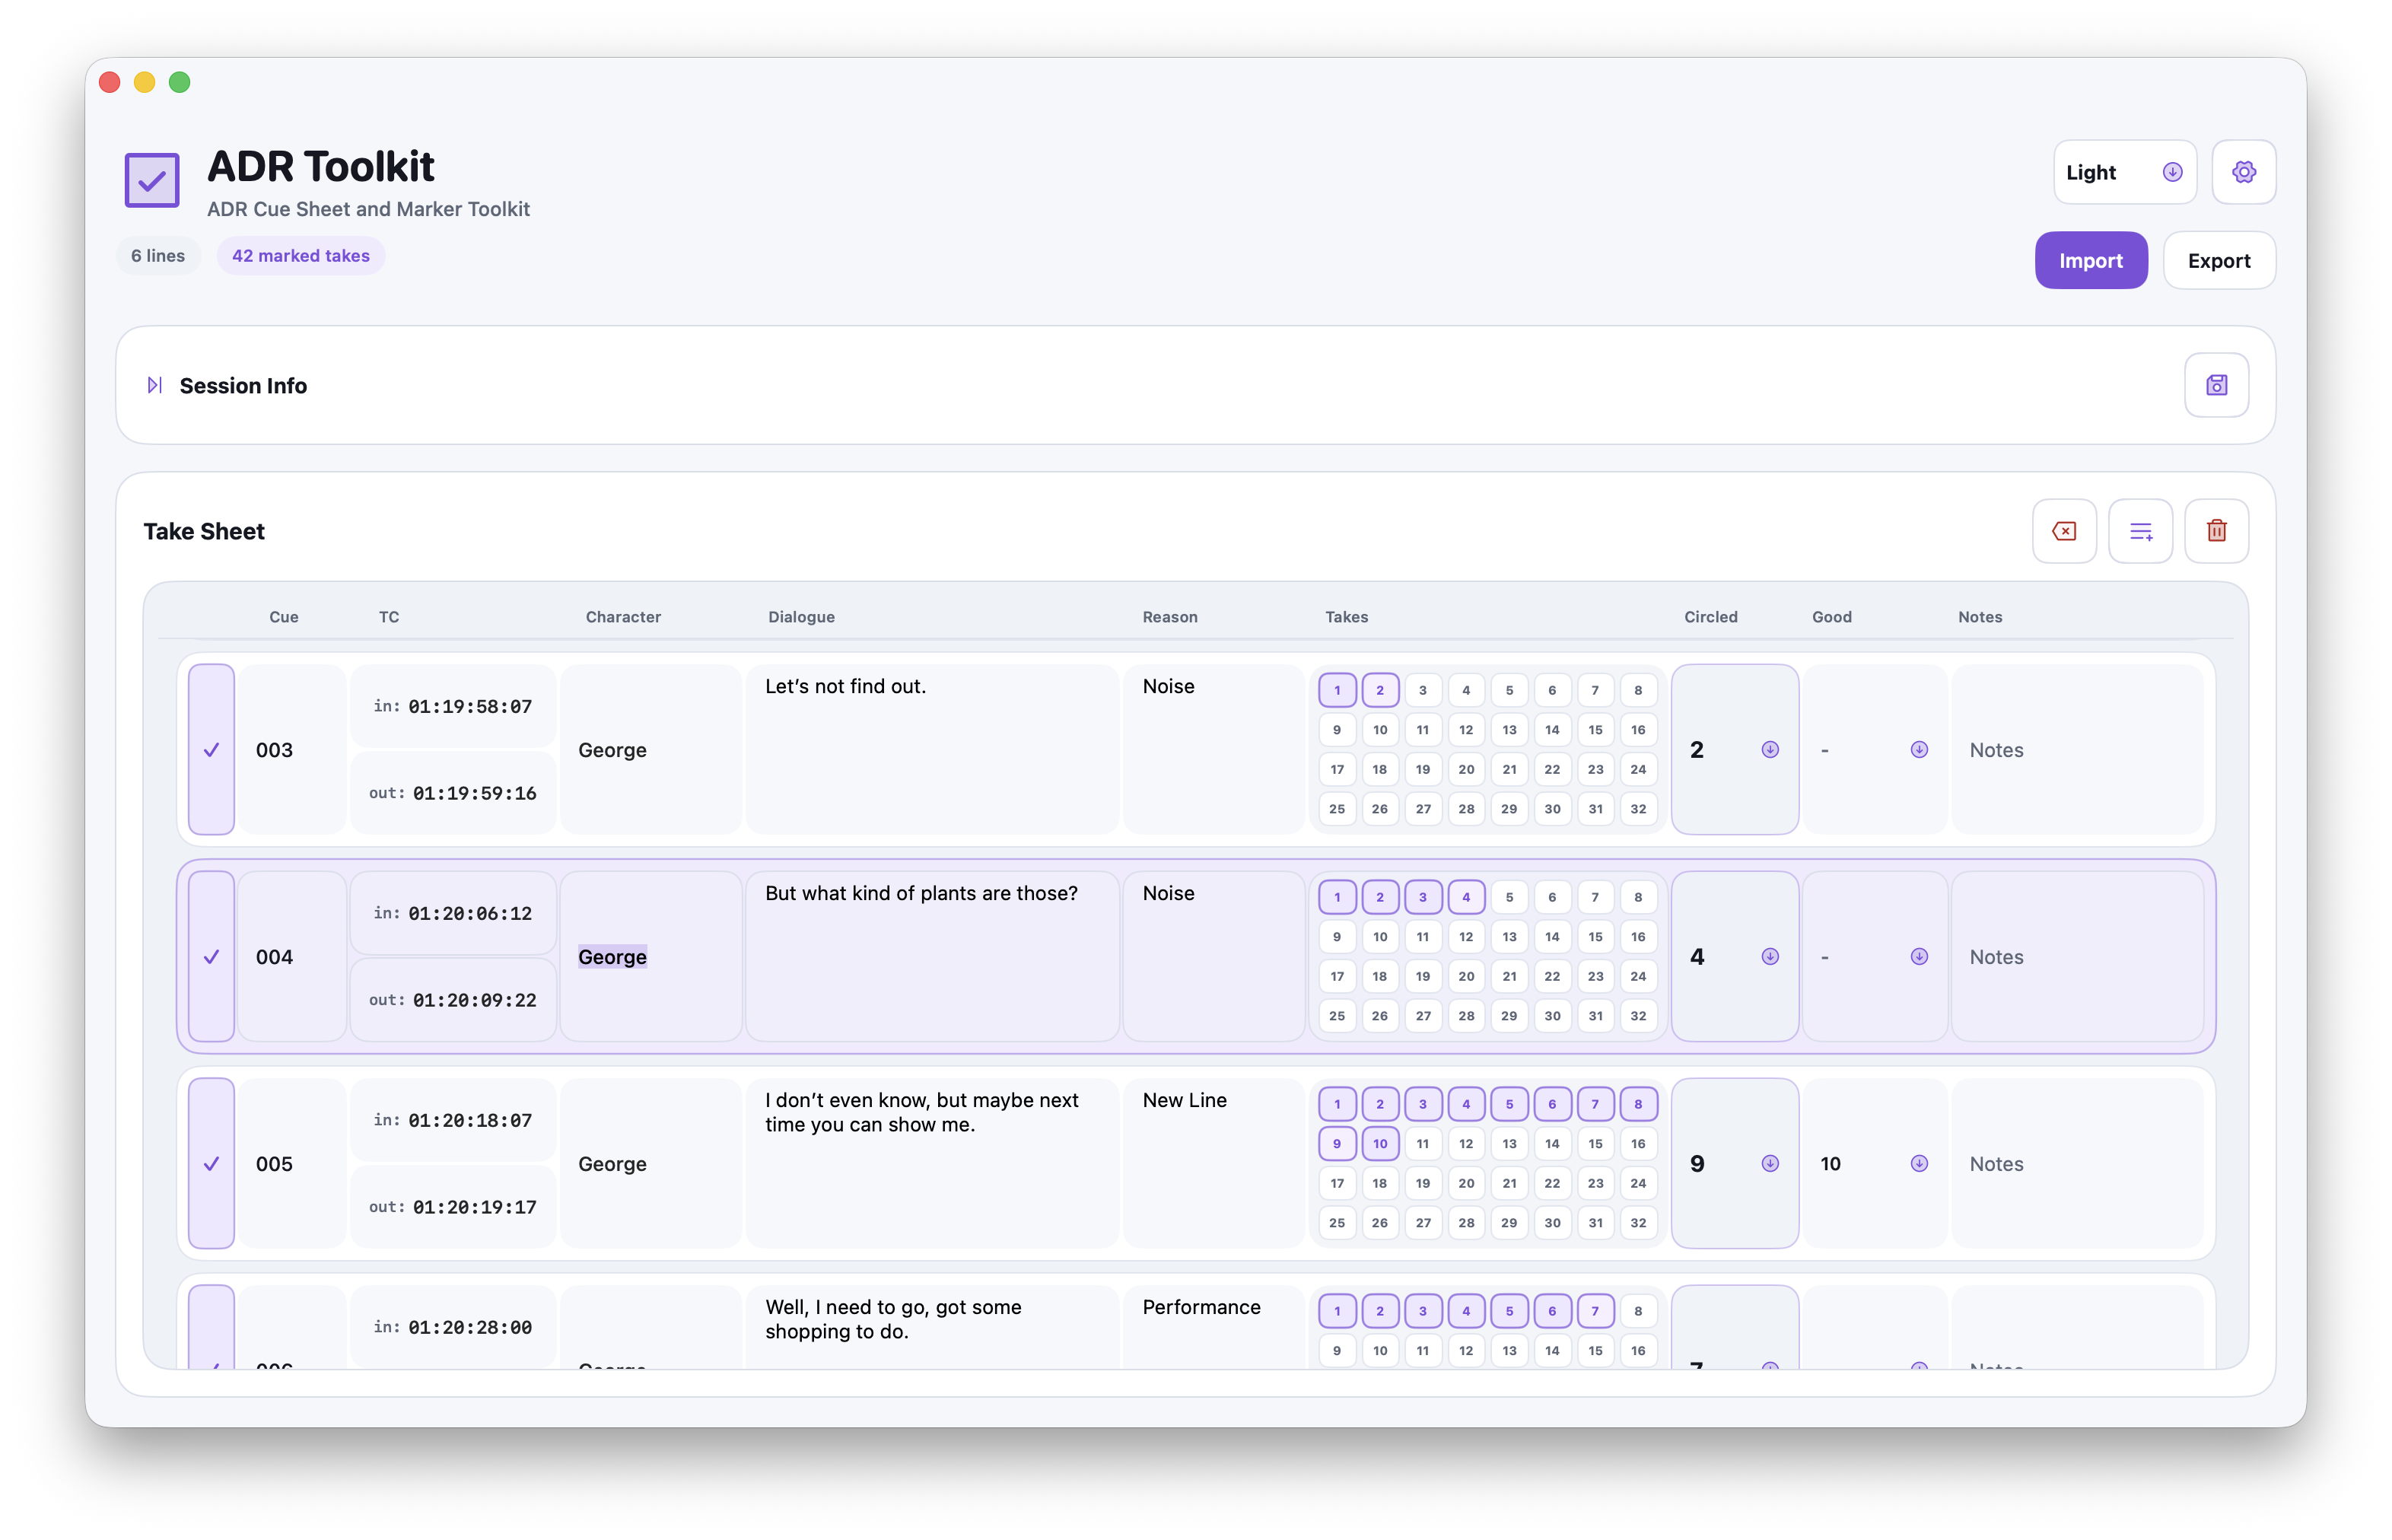Open the settings gear
The width and height of the screenshot is (2392, 1540).
[2244, 171]
